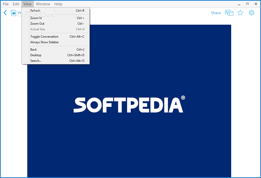This screenshot has height=178, width=261.
Task: Click the Actual Size menu entry
Action: (x=56, y=29)
